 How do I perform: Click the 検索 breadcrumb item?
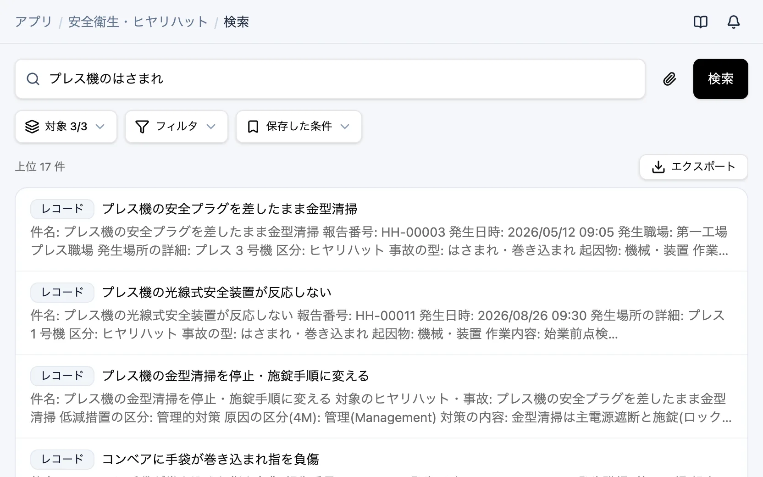coord(236,22)
